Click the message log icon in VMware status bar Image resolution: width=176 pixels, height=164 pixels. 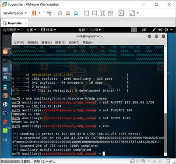(x=168, y=161)
